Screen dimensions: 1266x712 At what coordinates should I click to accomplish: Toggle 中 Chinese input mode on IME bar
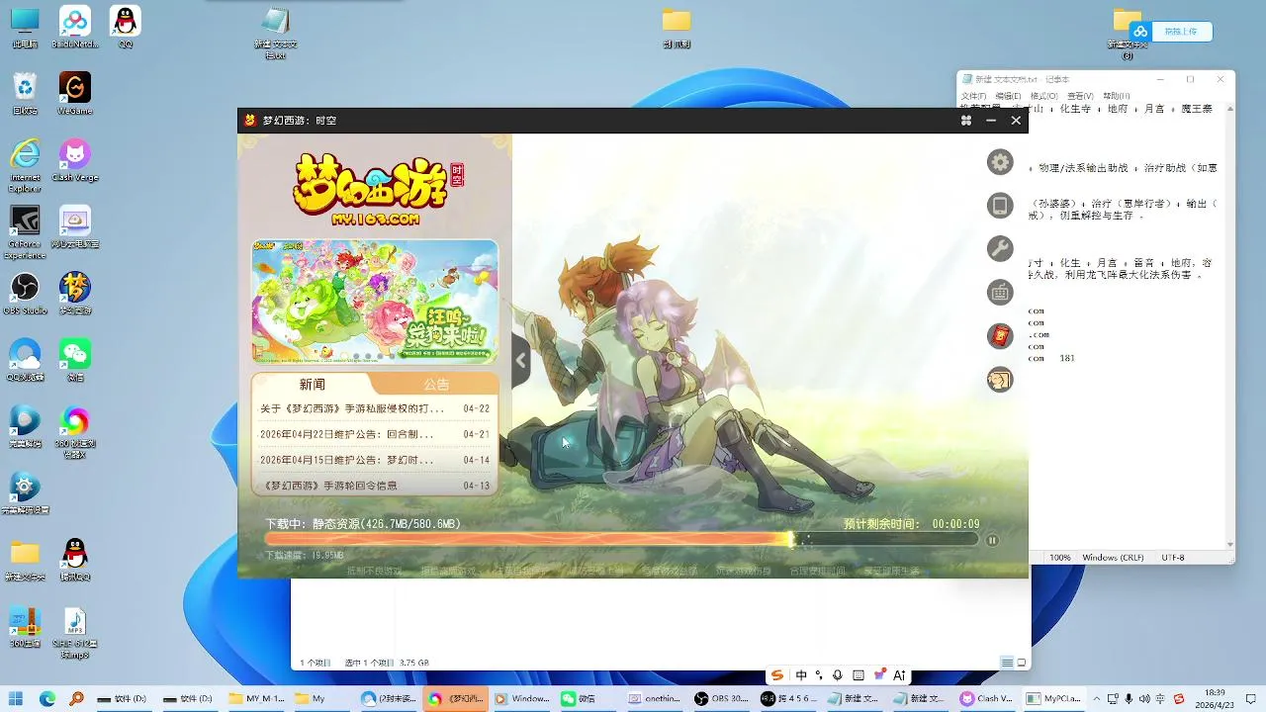click(801, 675)
